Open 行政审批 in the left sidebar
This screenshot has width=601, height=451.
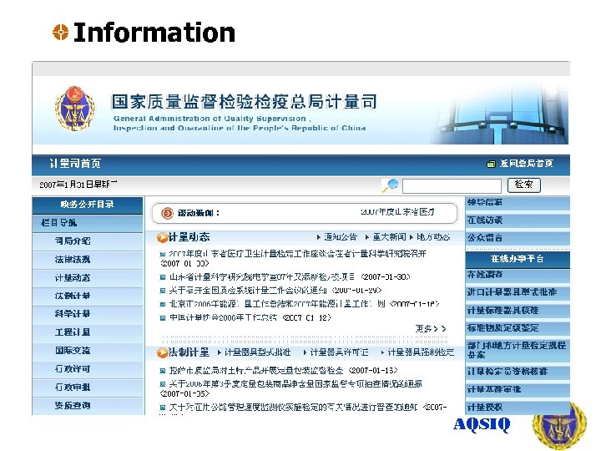pos(73,388)
